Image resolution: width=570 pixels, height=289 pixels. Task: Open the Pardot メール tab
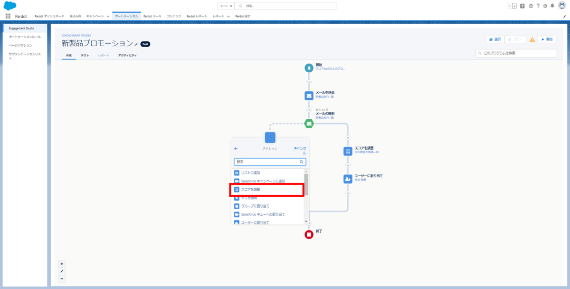coord(153,16)
